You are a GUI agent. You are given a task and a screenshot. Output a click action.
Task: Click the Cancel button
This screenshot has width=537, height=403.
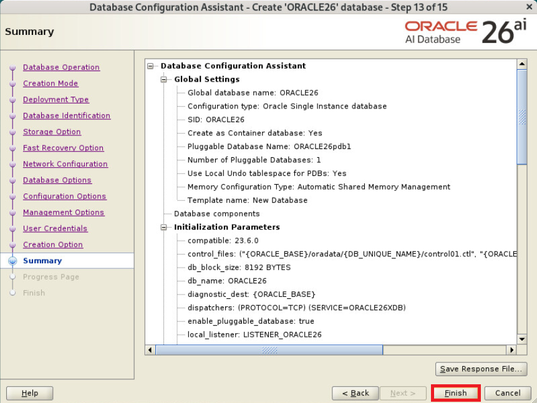point(508,393)
